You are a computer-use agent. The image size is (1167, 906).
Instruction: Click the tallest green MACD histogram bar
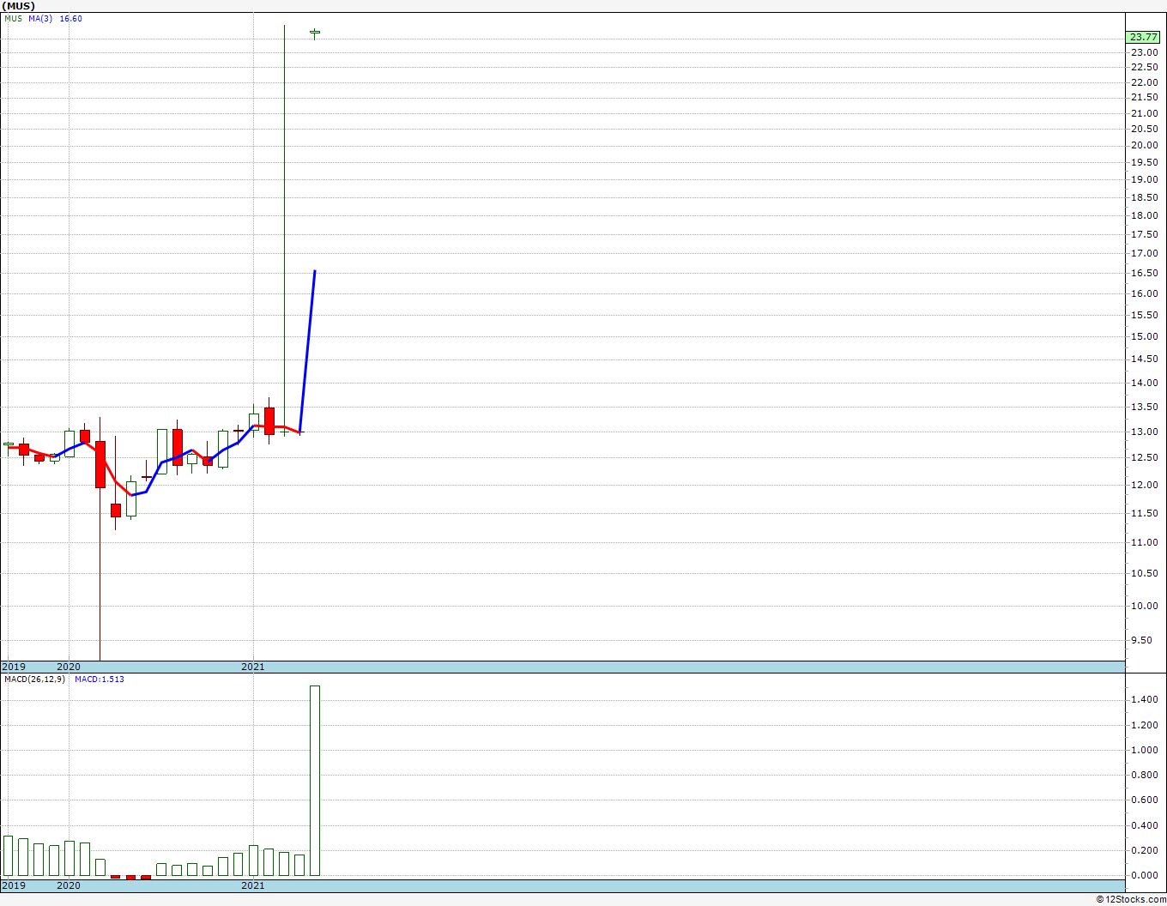click(315, 781)
